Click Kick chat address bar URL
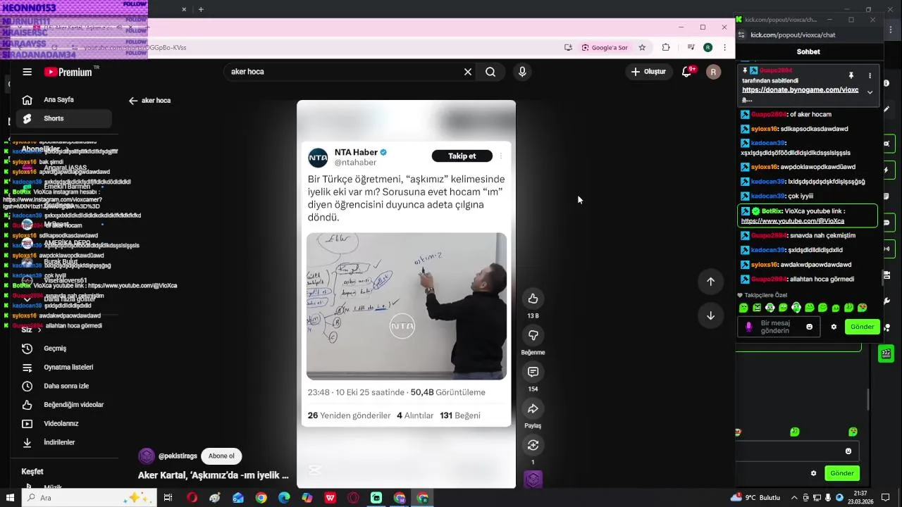The height and width of the screenshot is (507, 902). [x=793, y=35]
